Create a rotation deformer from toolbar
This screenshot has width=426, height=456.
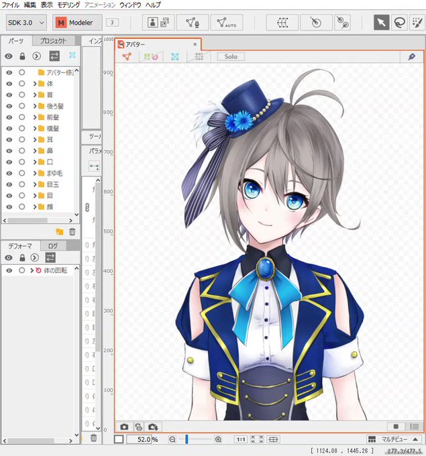coord(316,22)
